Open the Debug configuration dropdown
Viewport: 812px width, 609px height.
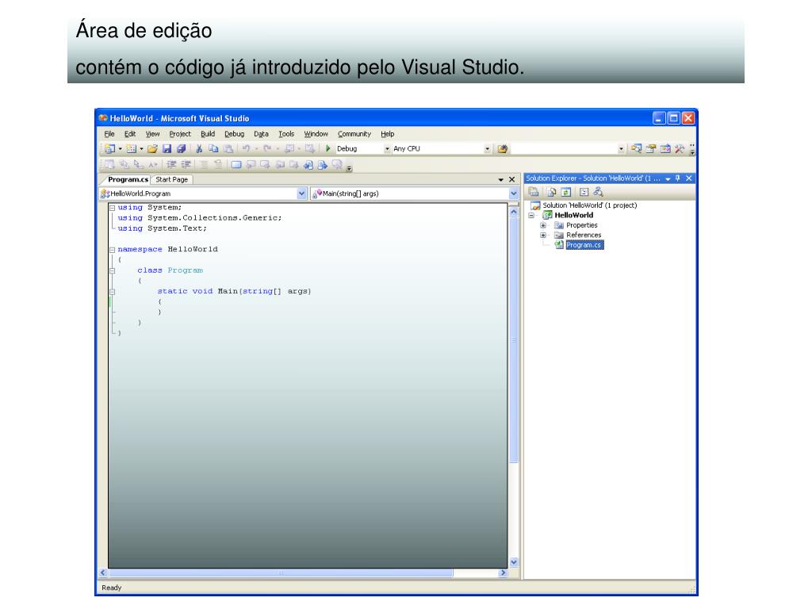click(x=387, y=149)
